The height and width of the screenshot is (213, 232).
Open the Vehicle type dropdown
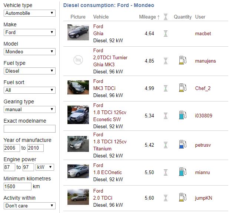click(x=30, y=13)
